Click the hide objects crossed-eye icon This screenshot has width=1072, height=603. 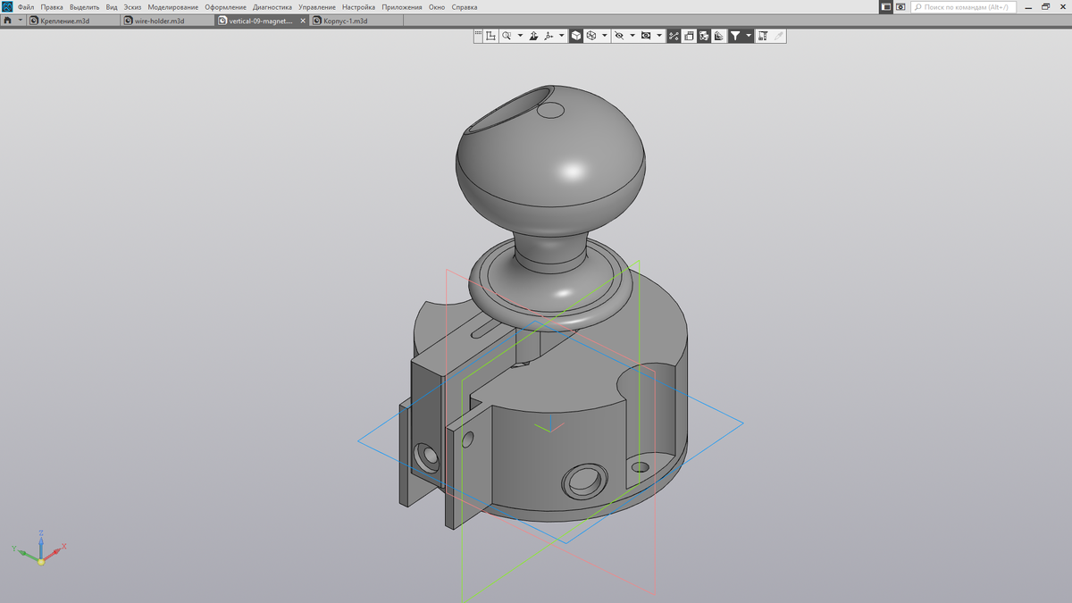tap(619, 36)
